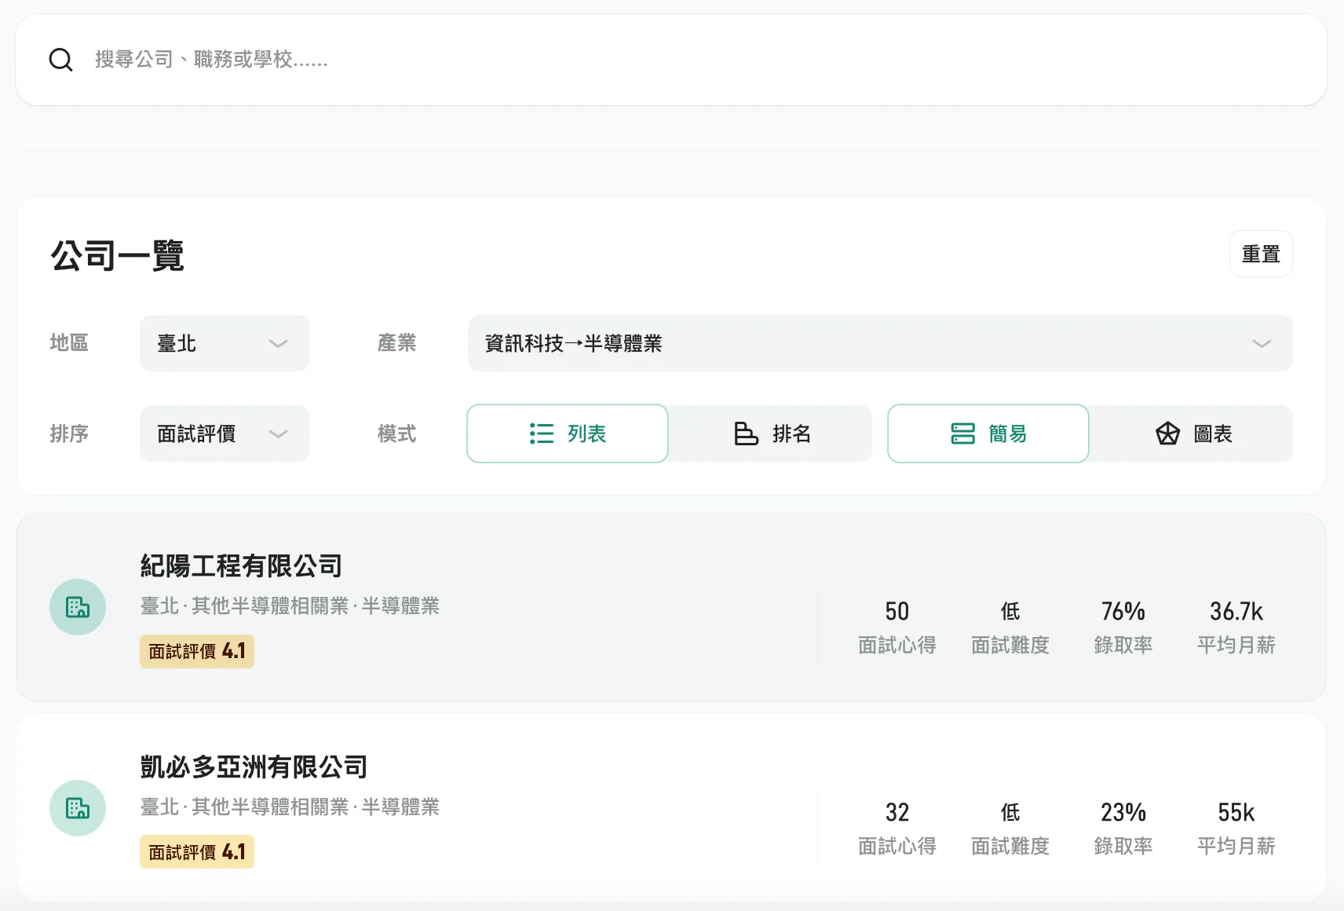Click the 面試難度 低 stat for 紀陽工程
The image size is (1344, 911).
(x=1010, y=627)
